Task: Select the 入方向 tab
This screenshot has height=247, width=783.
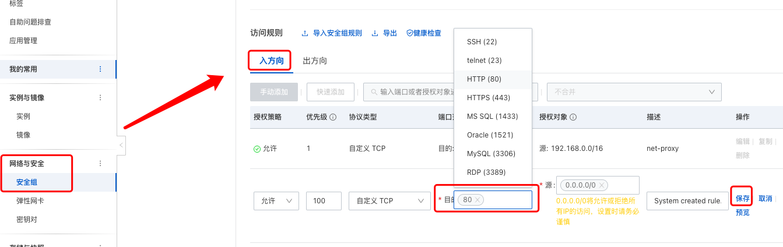Action: [x=271, y=61]
